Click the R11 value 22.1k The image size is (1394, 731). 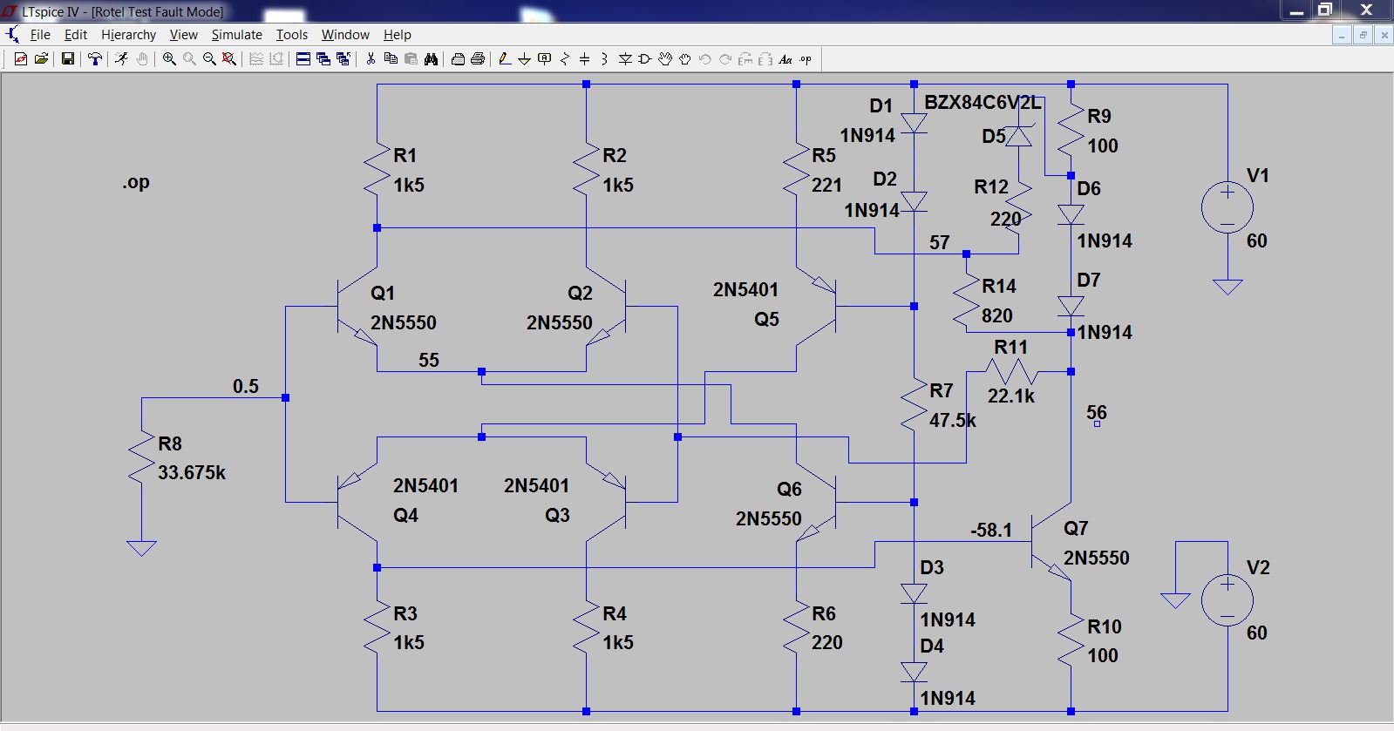(x=1011, y=396)
